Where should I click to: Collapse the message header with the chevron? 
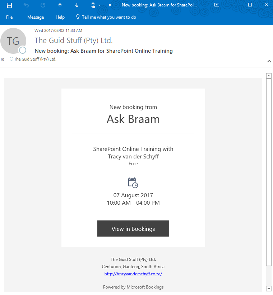269,61
